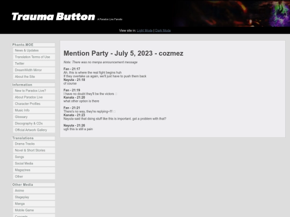Click 'A Paradox Live Fansite' subtitle
The height and width of the screenshot is (217, 290).
110,19
